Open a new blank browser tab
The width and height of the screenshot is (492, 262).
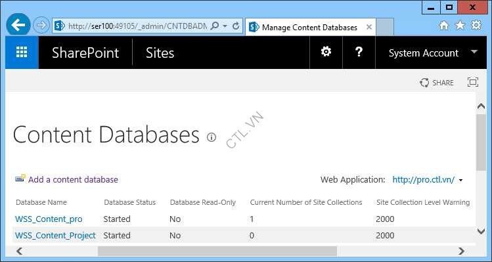[x=385, y=28]
